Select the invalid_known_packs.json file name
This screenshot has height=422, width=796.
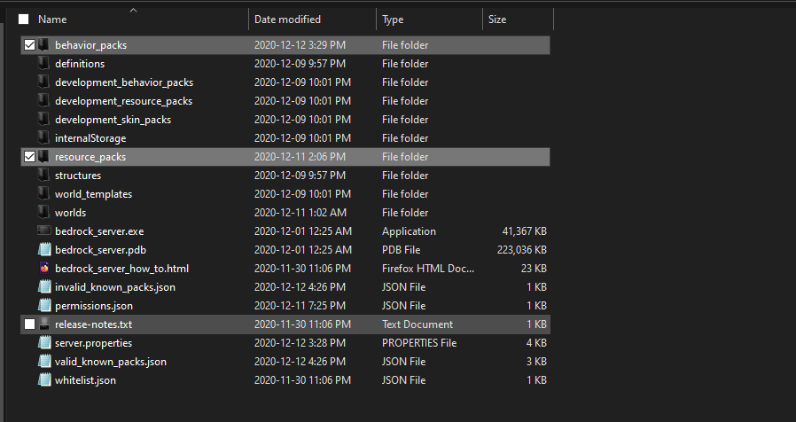[114, 287]
